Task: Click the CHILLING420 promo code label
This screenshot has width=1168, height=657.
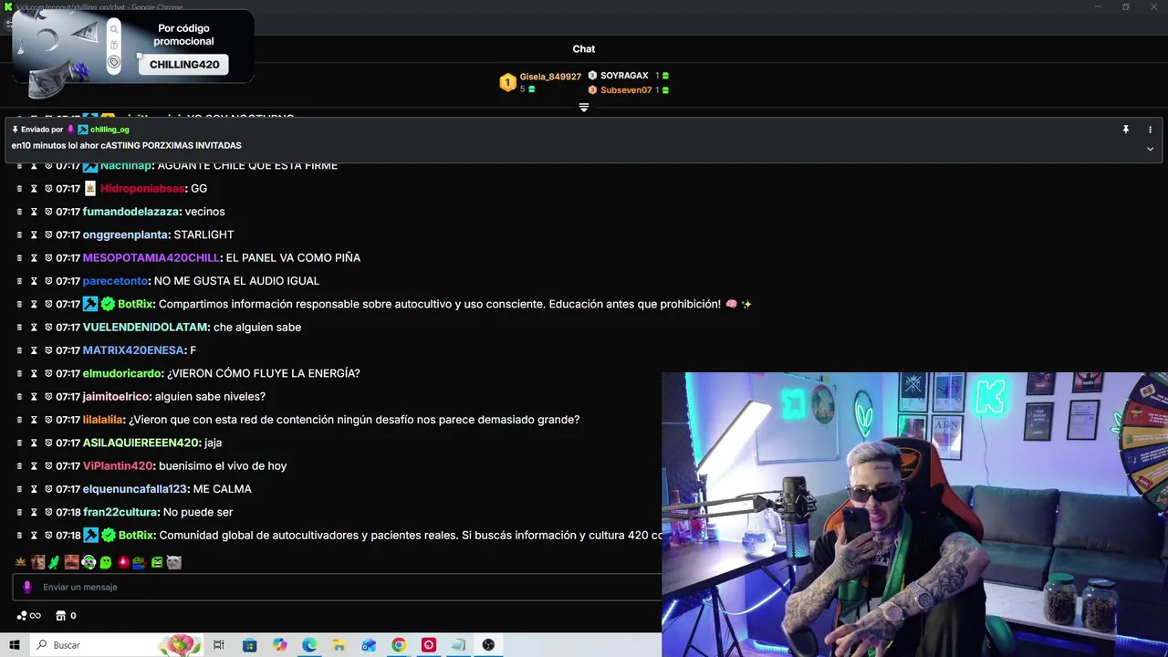Action: coord(184,65)
